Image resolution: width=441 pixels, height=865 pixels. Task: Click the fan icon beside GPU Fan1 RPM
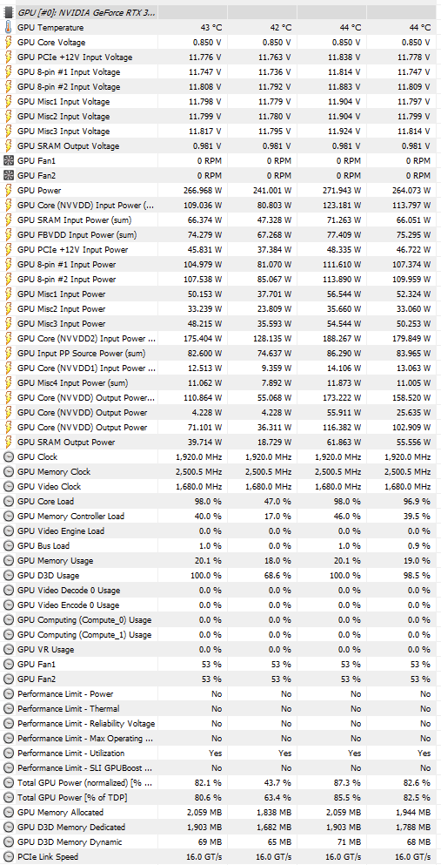pyautogui.click(x=8, y=161)
